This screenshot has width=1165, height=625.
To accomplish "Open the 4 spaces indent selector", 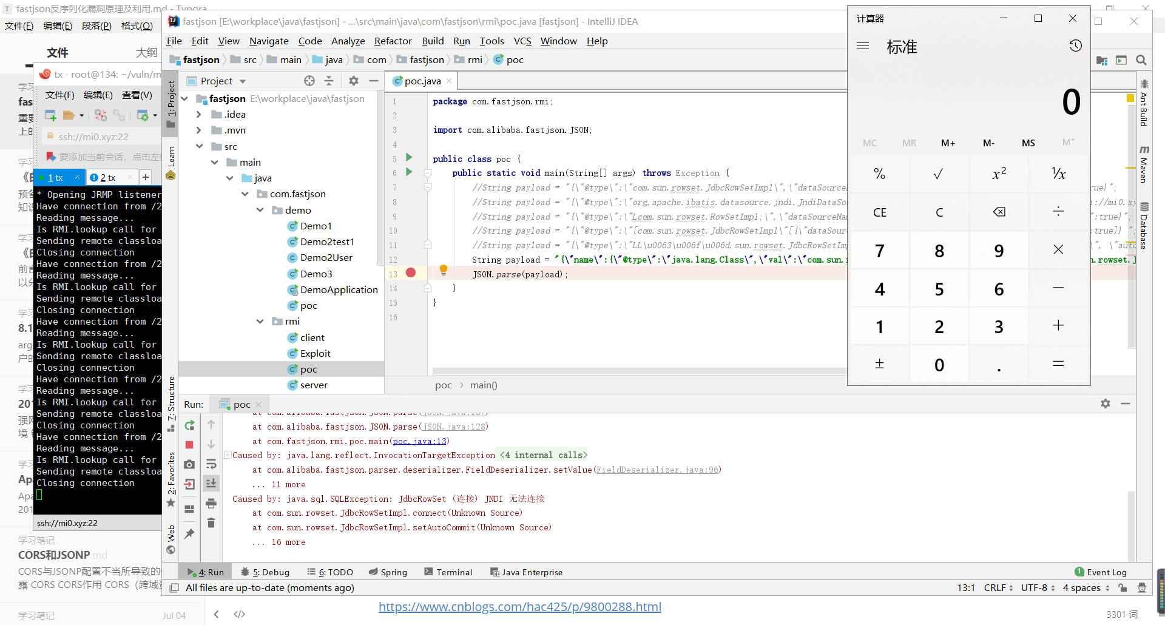I will (x=1086, y=587).
